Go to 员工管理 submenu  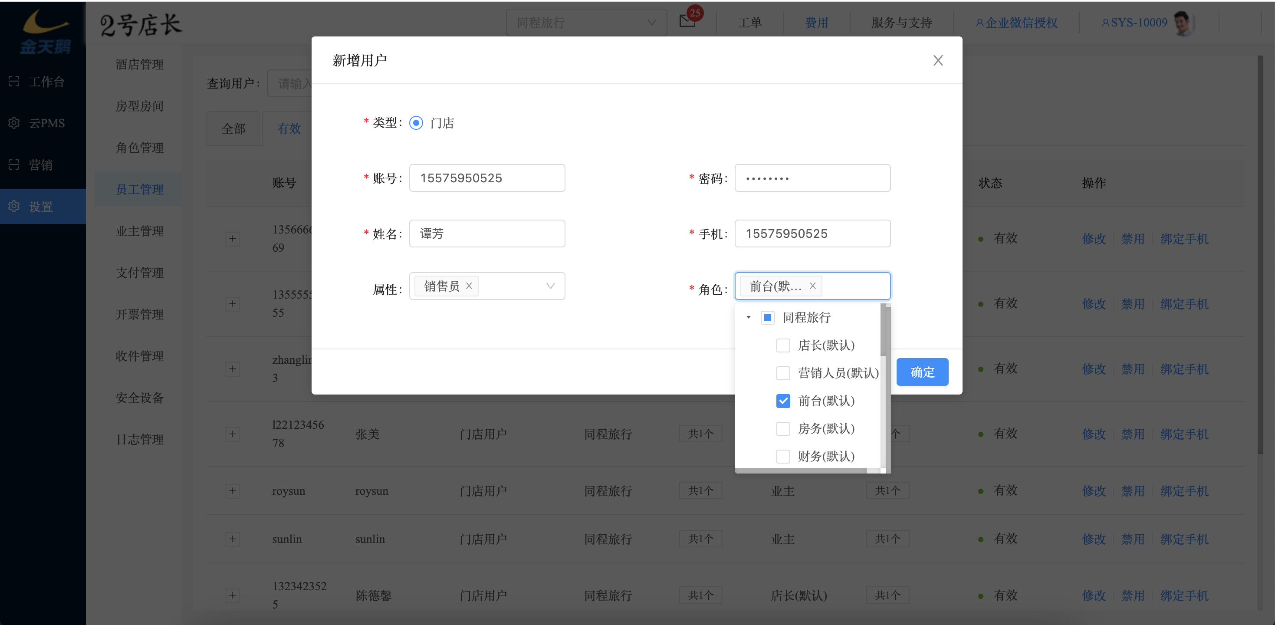click(x=139, y=189)
